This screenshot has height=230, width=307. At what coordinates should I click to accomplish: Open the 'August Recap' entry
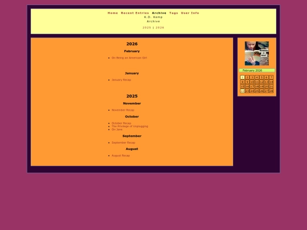121,156
